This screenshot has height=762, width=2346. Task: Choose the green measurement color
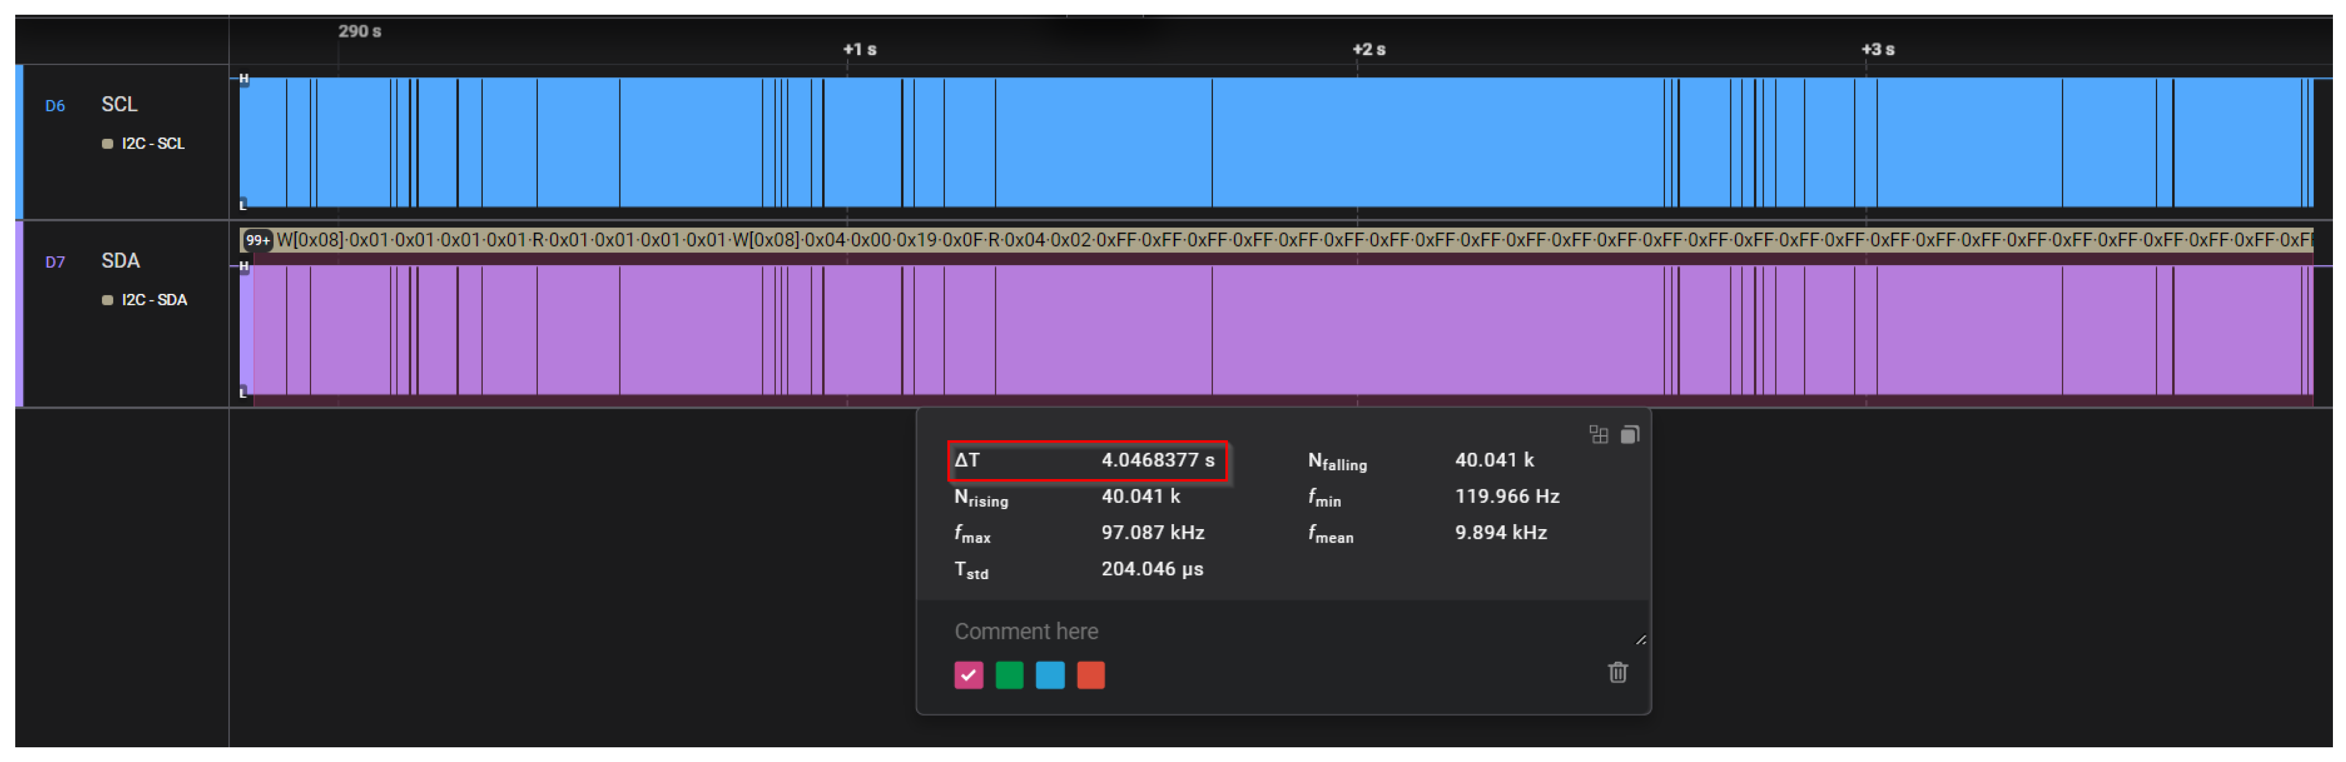pos(1009,675)
